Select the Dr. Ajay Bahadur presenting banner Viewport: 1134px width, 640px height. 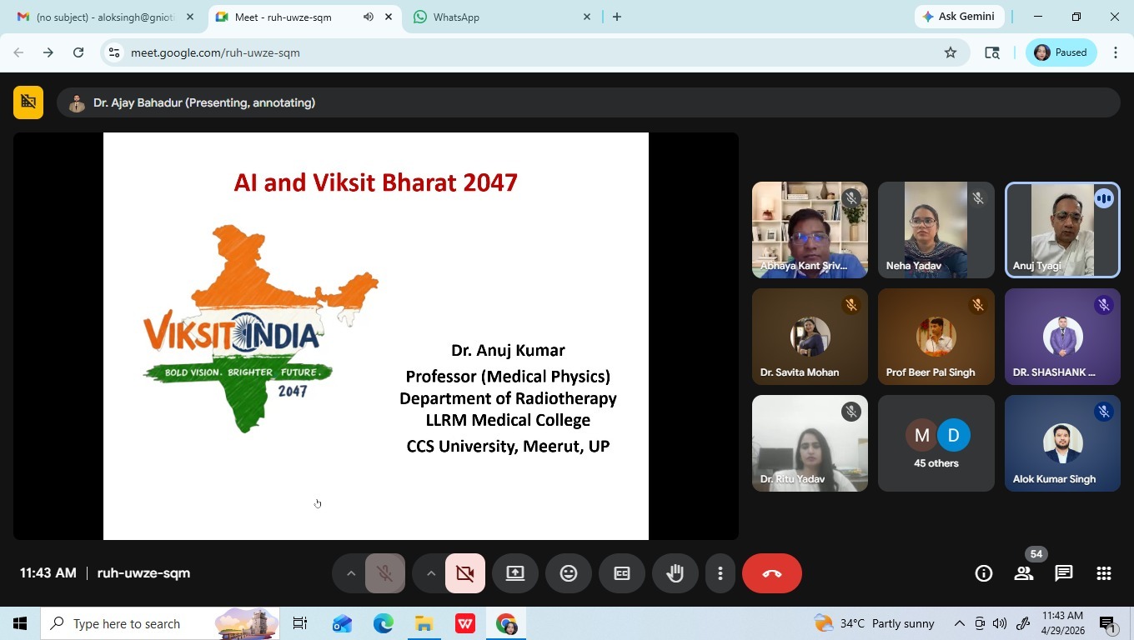(x=588, y=102)
